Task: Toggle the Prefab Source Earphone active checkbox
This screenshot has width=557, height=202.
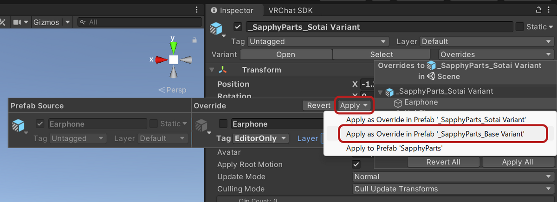Action: click(40, 124)
